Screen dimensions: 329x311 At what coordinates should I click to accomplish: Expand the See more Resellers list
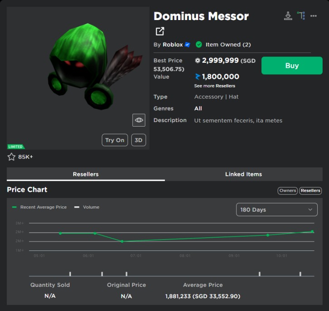tap(214, 86)
